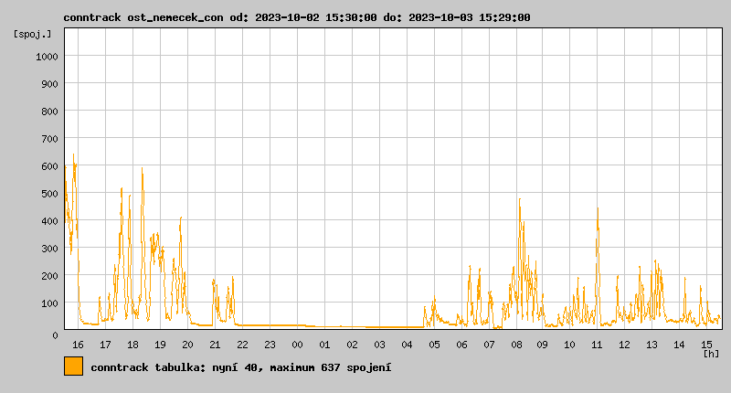Screen dimensions: 731x393
Task: Click hour label 18 on x-axis
Action: coord(132,345)
